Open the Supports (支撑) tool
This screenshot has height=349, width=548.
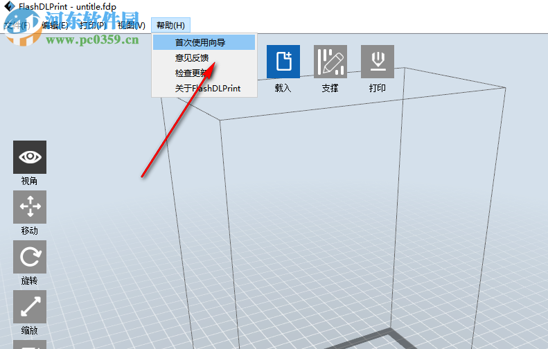point(330,62)
